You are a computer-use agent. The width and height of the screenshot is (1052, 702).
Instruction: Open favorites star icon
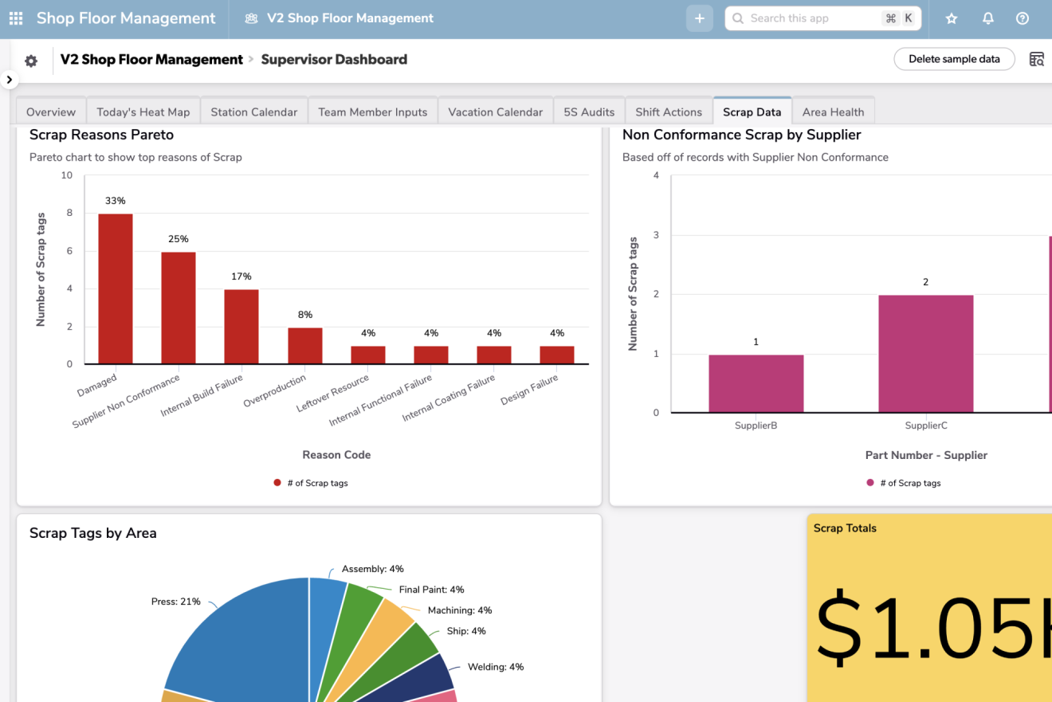tap(951, 18)
